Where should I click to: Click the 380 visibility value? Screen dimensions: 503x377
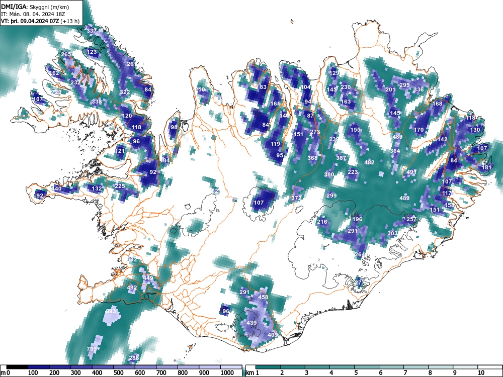[329, 175]
